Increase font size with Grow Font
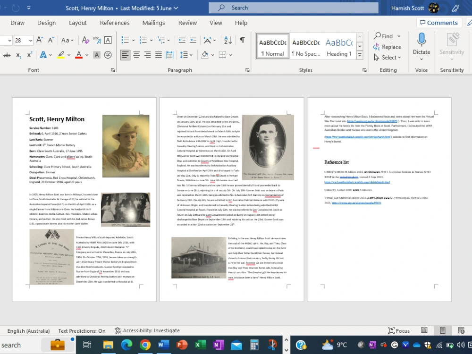Screen dimensions: 472x354 (40, 40)
